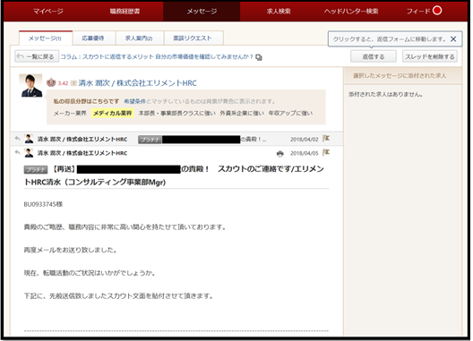Click the 3.42 rating score
473x341 pixels.
coord(63,83)
